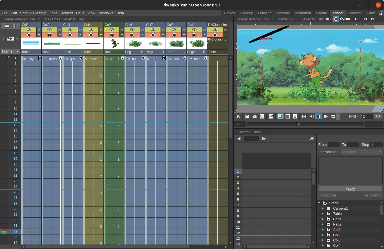Select the camera stand view icon
Image resolution: width=384 pixels, height=249 pixels.
(x=336, y=19)
